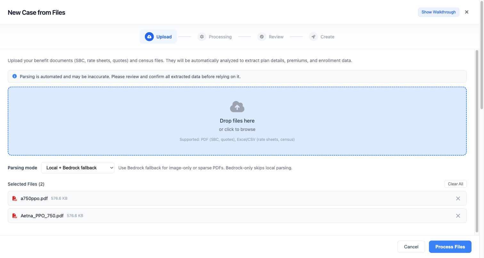
Task: Clear all selected files
Action: click(x=455, y=184)
